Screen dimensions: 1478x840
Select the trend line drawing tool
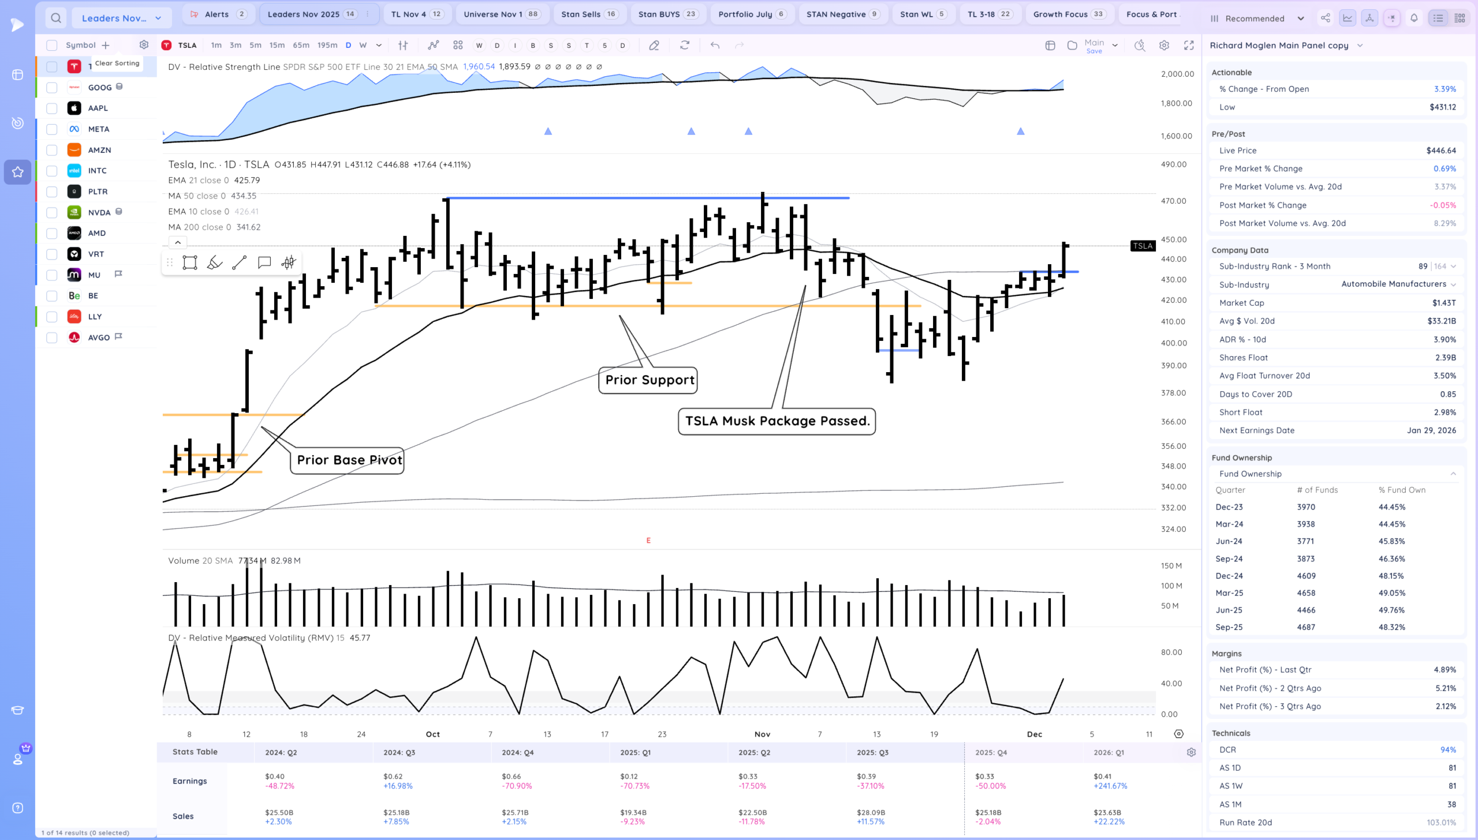pyautogui.click(x=239, y=262)
